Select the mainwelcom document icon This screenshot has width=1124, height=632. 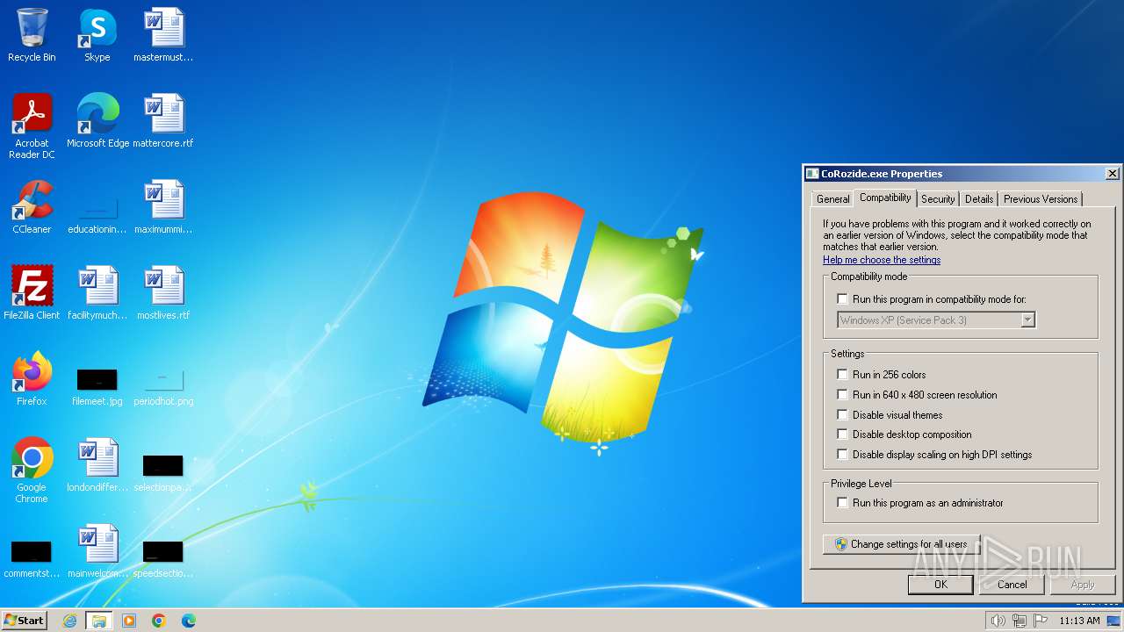pos(97,551)
